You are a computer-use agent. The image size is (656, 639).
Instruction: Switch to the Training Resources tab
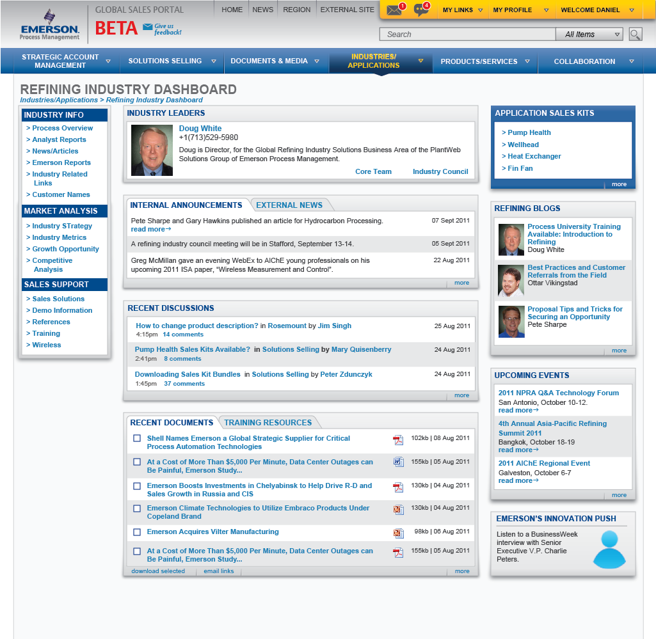pos(268,422)
